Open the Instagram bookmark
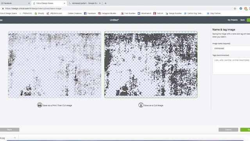The width and height of the screenshot is (250, 141). pyautogui.click(x=108, y=13)
